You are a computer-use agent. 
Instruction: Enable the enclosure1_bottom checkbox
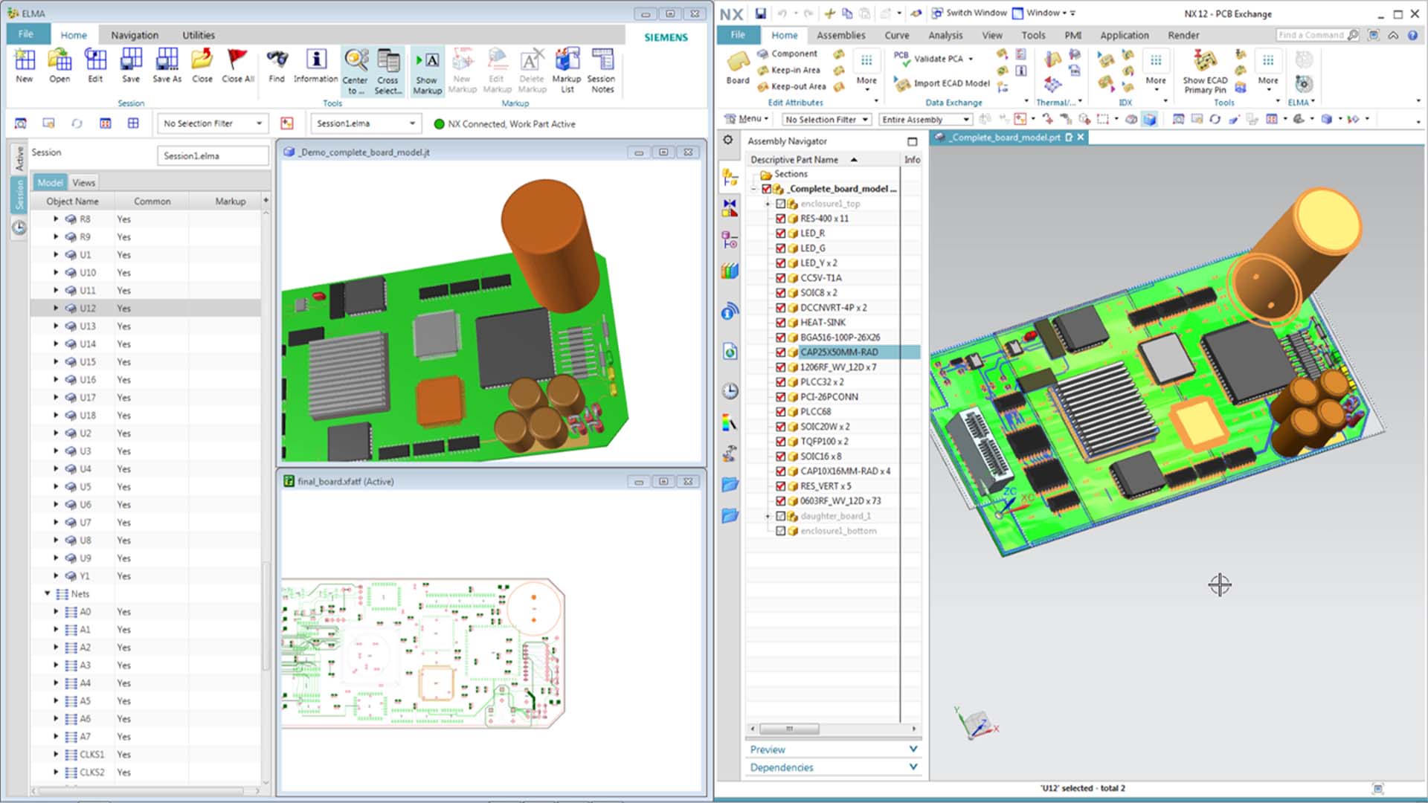[780, 531]
